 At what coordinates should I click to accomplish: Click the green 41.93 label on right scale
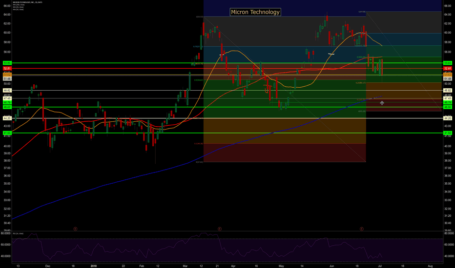(448, 133)
